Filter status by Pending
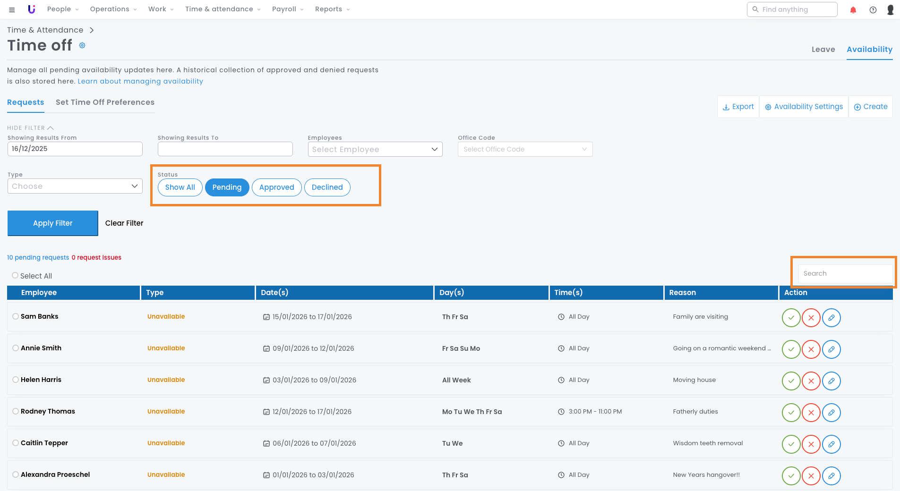Screen dimensions: 900x491 coord(227,187)
